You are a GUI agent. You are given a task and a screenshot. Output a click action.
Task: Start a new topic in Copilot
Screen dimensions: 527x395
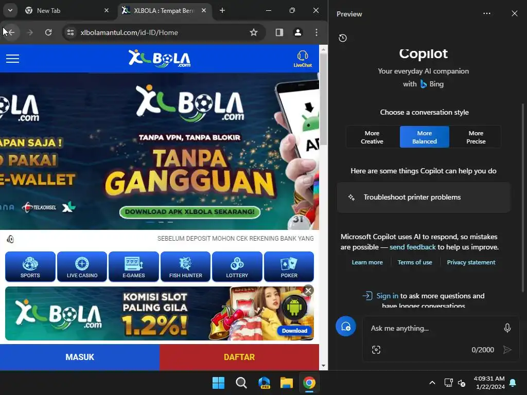coord(346,326)
